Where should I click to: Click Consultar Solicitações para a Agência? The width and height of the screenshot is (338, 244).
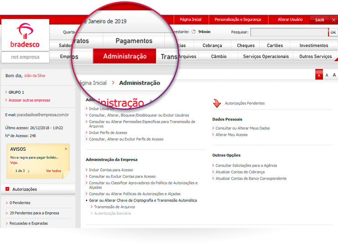tap(246, 166)
